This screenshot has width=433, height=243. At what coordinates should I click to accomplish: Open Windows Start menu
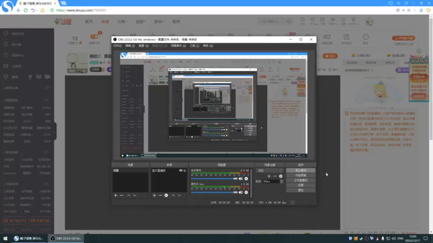pos(5,238)
